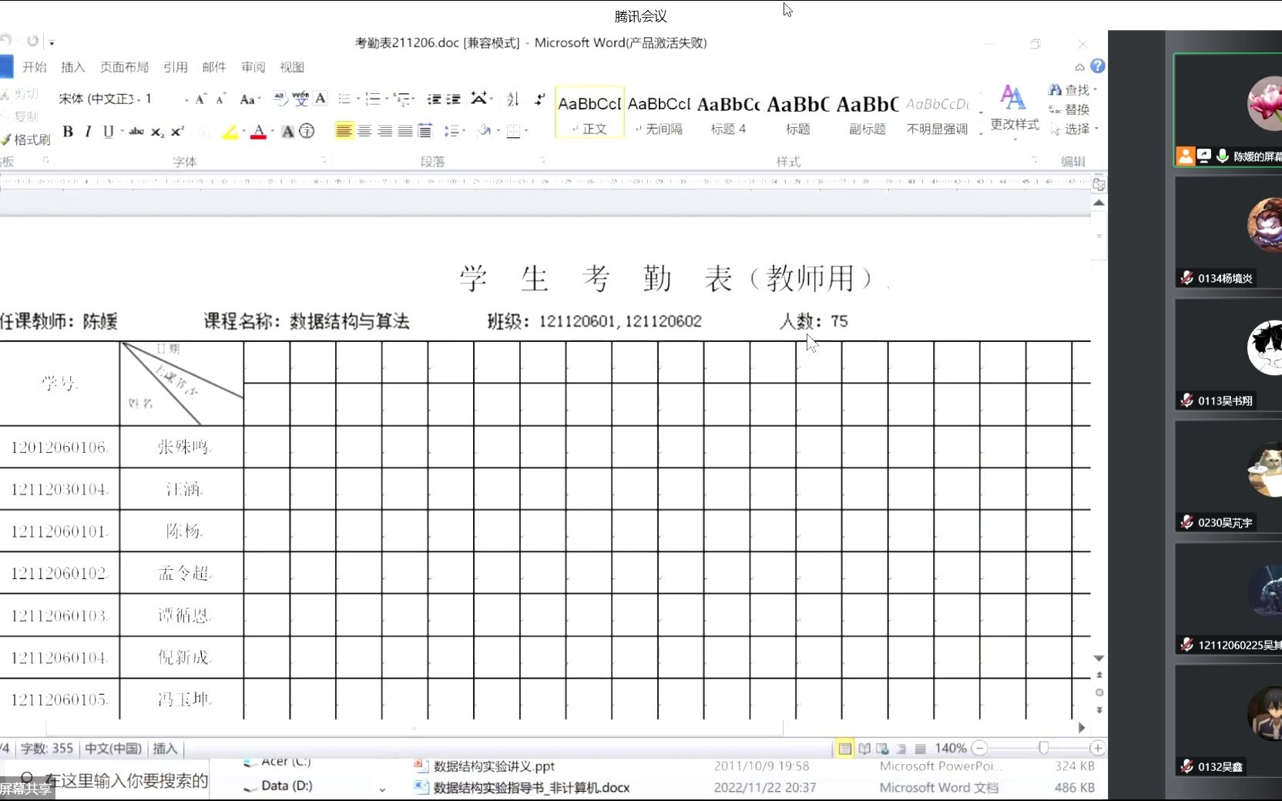Open the font color dropdown arrow
This screenshot has width=1282, height=801.
[x=273, y=132]
